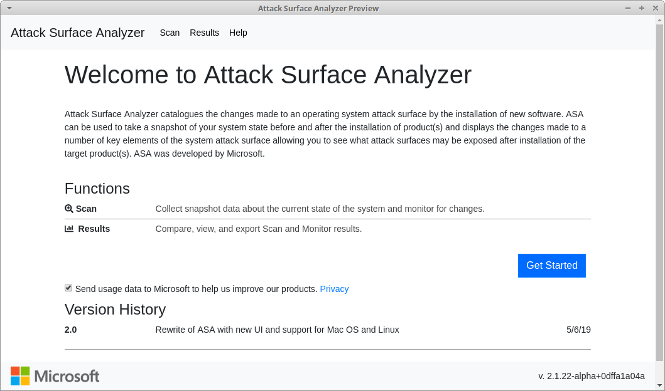
Task: Go to Results in the top navigation
Action: [204, 33]
